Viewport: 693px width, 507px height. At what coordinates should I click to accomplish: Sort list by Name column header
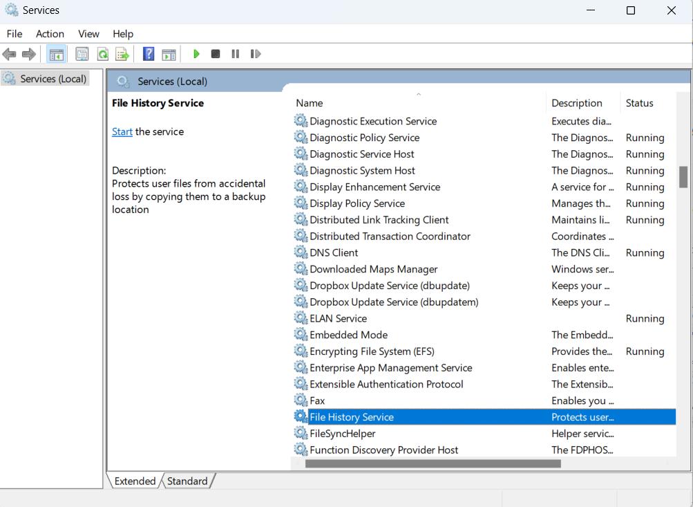(310, 103)
